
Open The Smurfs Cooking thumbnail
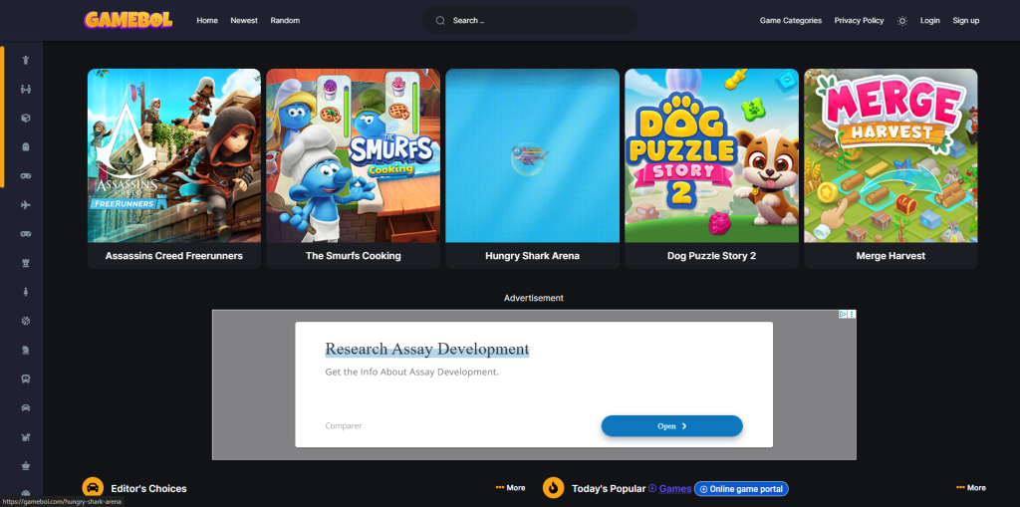pos(354,155)
